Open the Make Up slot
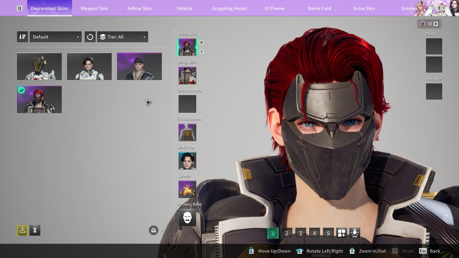The height and width of the screenshot is (258, 459). [x=188, y=161]
